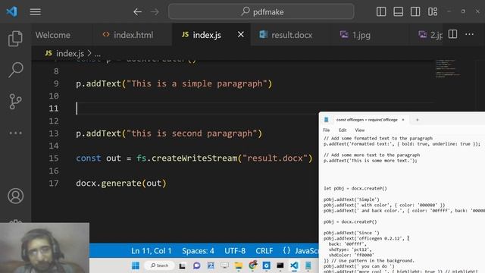The width and height of the screenshot is (485, 273).
Task: Open the editor More Actions menu
Action: [x=470, y=34]
